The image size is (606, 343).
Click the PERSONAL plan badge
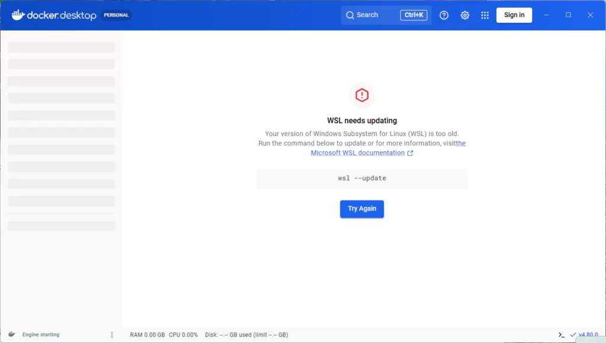tap(116, 15)
